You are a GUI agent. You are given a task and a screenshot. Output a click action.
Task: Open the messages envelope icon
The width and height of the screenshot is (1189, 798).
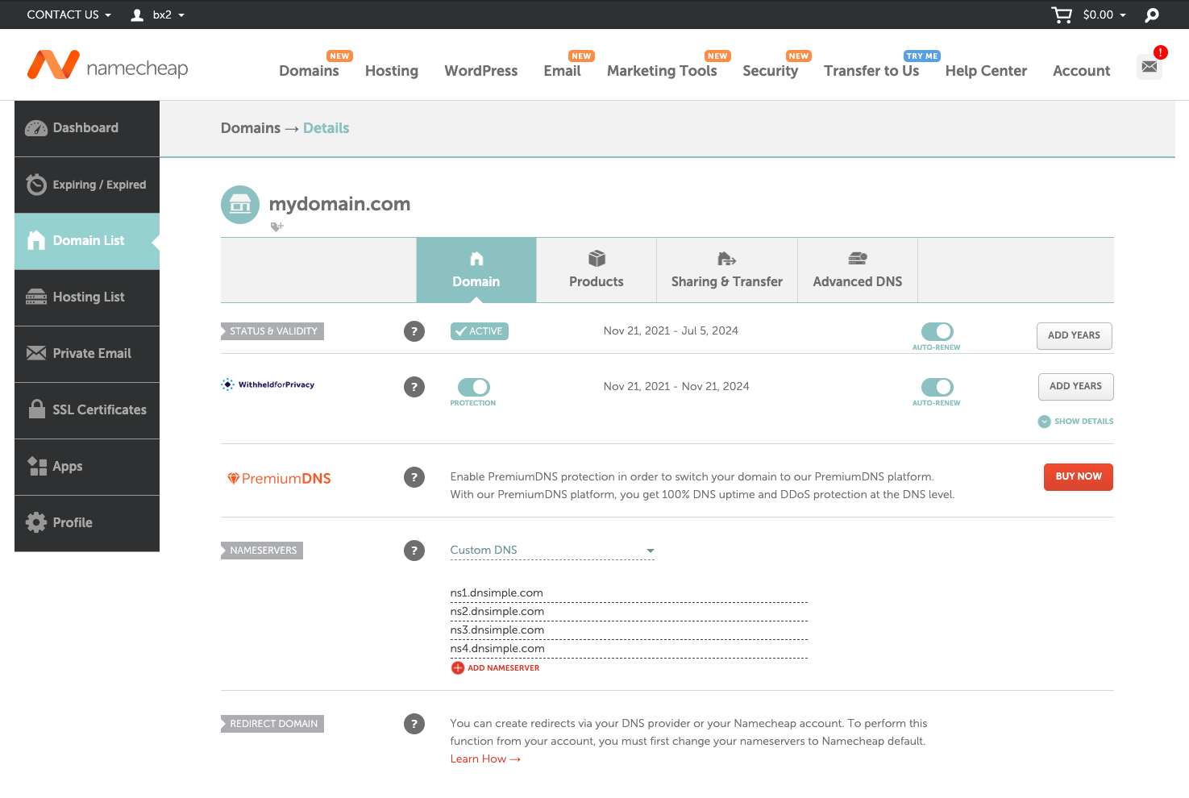(1149, 68)
